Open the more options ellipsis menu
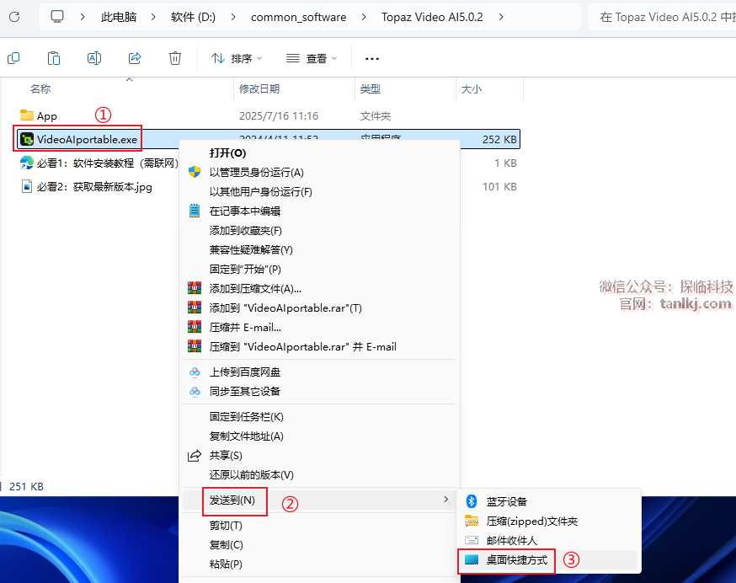 [x=371, y=59]
